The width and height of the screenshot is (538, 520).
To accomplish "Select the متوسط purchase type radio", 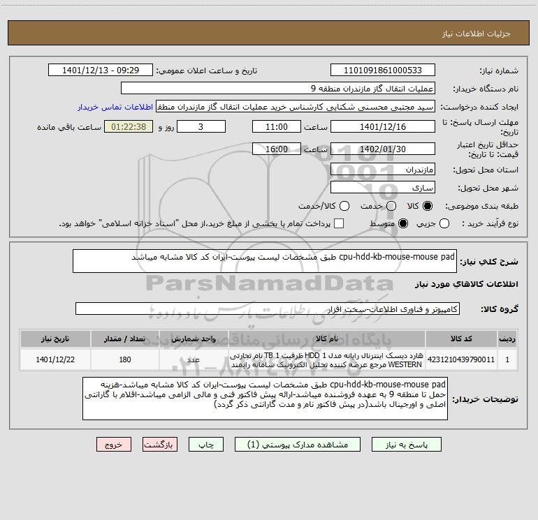I will pos(403,223).
